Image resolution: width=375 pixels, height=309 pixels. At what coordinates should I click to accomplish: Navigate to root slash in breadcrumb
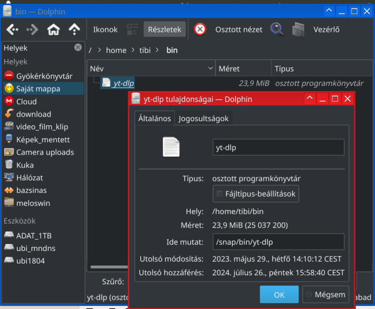90,51
